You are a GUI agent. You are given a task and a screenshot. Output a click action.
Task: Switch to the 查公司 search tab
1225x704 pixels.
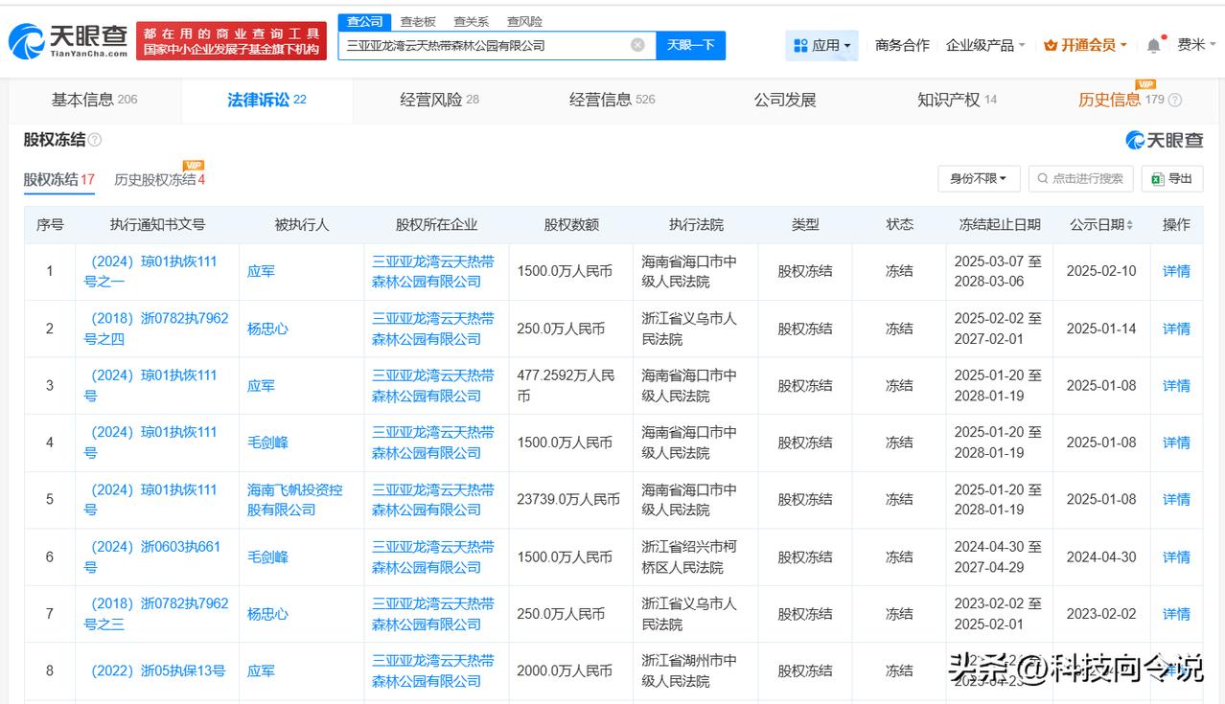pos(364,21)
